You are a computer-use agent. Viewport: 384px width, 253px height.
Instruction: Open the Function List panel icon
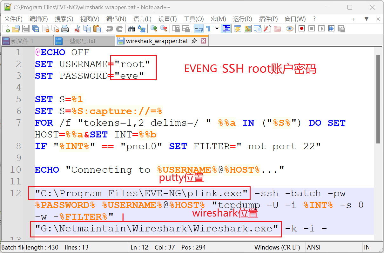point(267,29)
